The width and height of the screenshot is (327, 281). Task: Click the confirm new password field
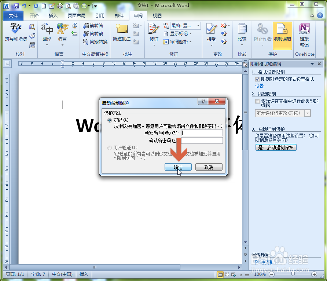tap(202, 140)
